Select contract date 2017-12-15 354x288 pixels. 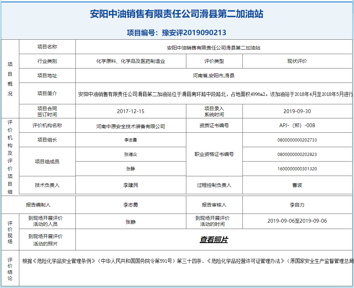[x=131, y=111]
